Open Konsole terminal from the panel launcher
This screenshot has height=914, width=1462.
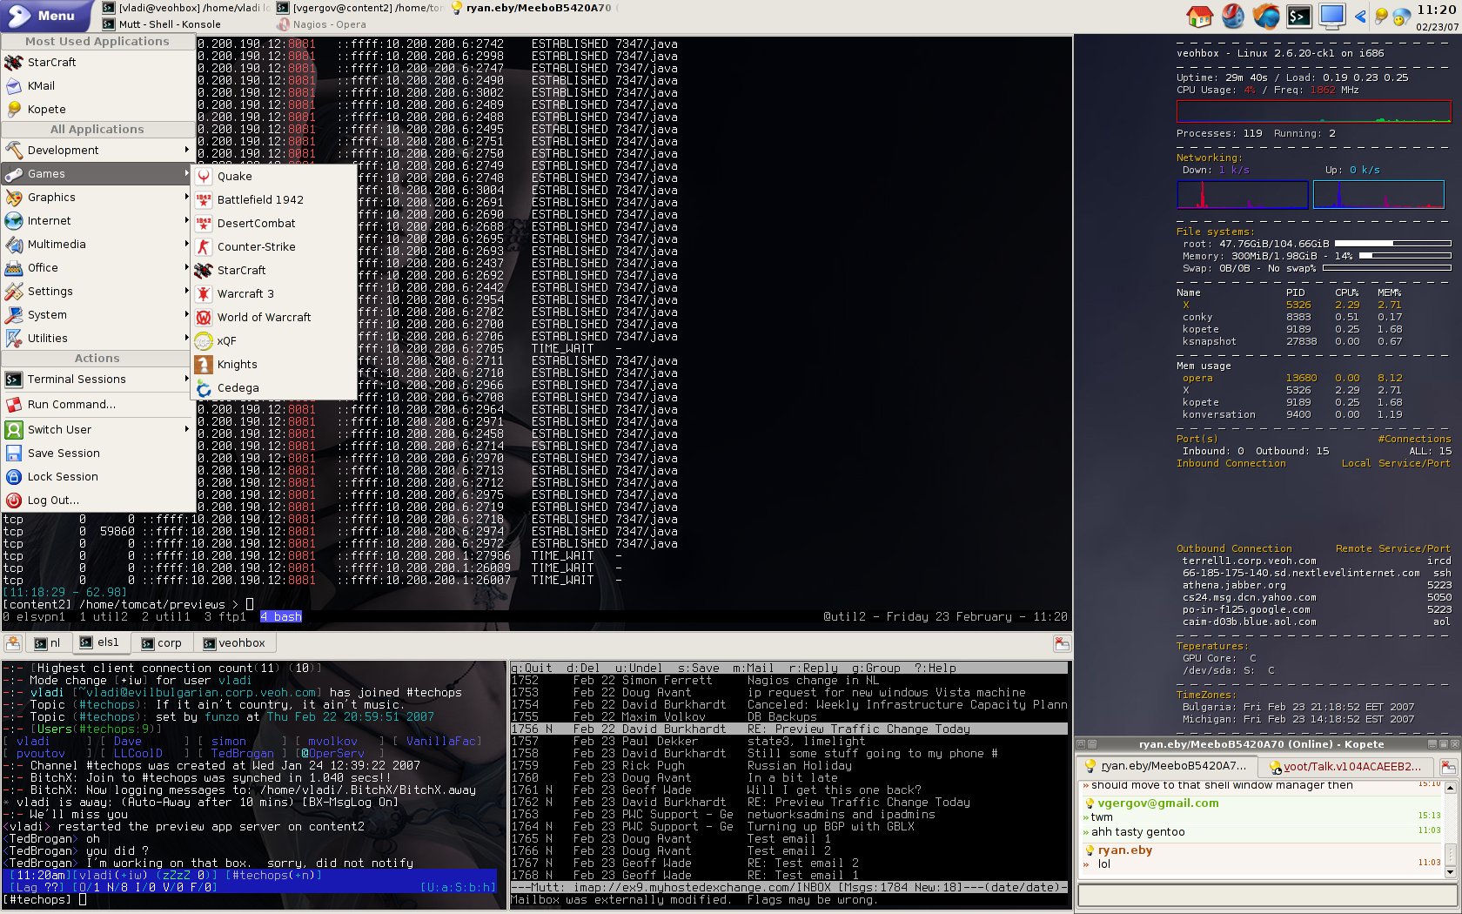click(1299, 16)
